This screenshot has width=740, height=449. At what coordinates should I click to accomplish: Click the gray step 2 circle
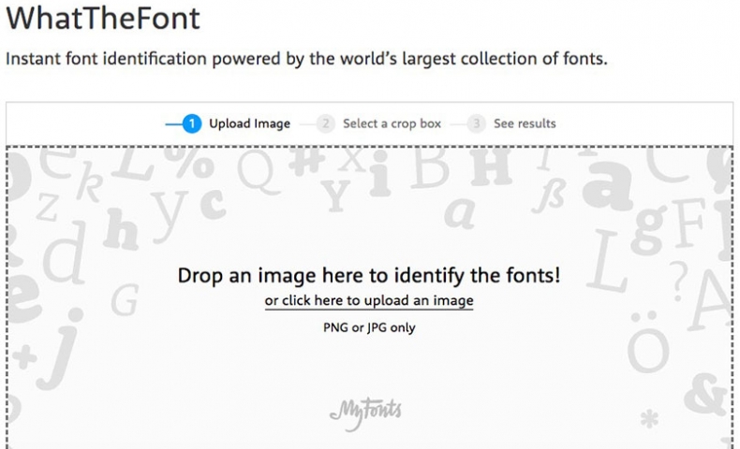click(326, 123)
